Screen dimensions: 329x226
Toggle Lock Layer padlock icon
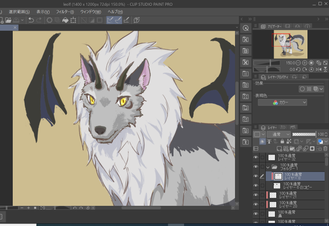(x=283, y=141)
